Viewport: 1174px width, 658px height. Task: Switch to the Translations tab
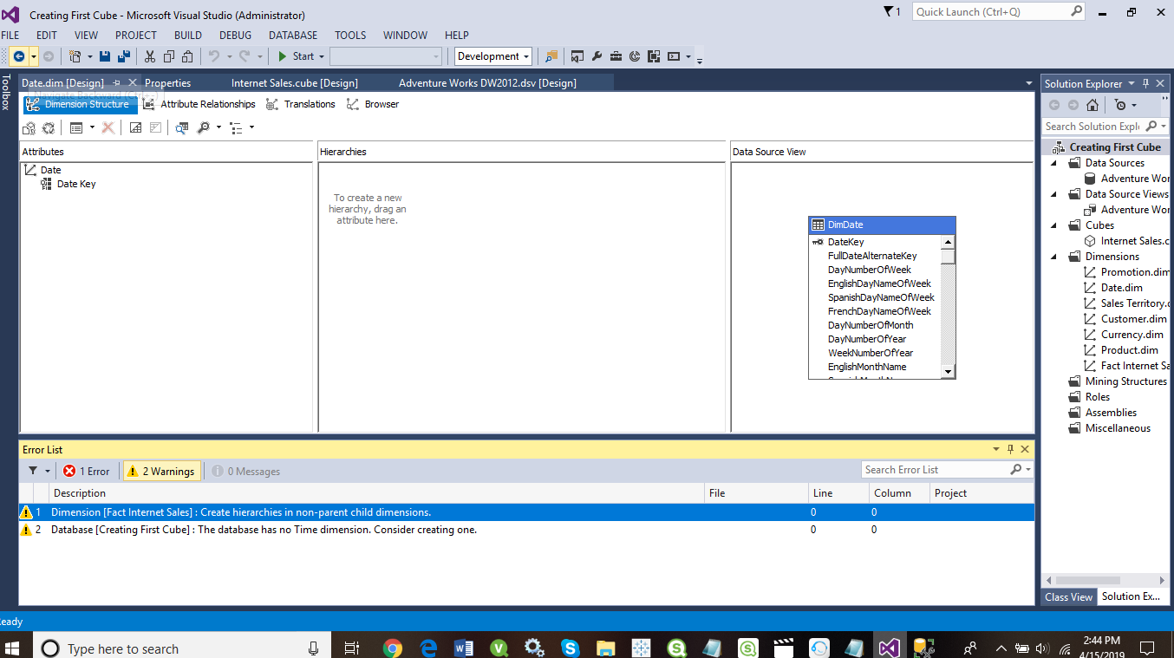(x=300, y=104)
